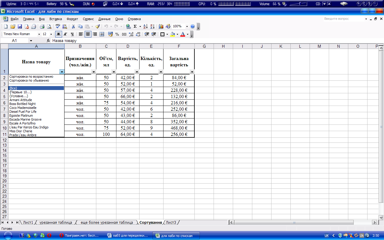Apply thousands separator (000) format
This screenshot has width=384, height=240.
[x=124, y=34]
